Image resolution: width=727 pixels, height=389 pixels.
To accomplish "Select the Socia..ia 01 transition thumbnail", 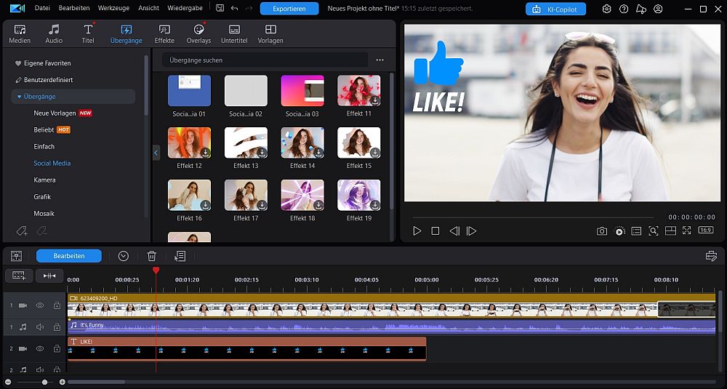I will (x=189, y=91).
